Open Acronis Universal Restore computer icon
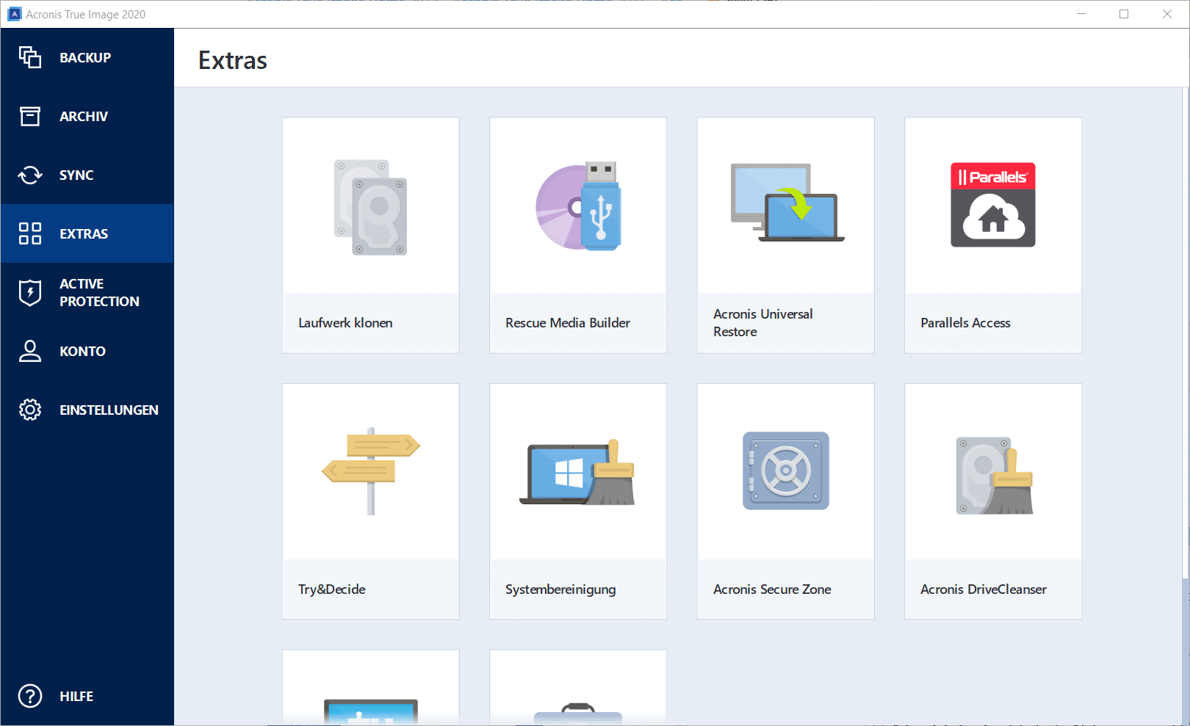 tap(786, 203)
